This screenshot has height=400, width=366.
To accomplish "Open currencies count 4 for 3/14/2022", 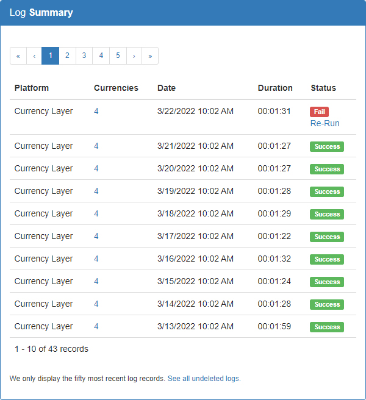I will coord(96,304).
